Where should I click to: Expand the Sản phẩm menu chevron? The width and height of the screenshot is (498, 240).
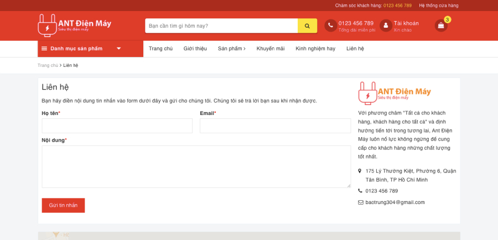coord(244,49)
